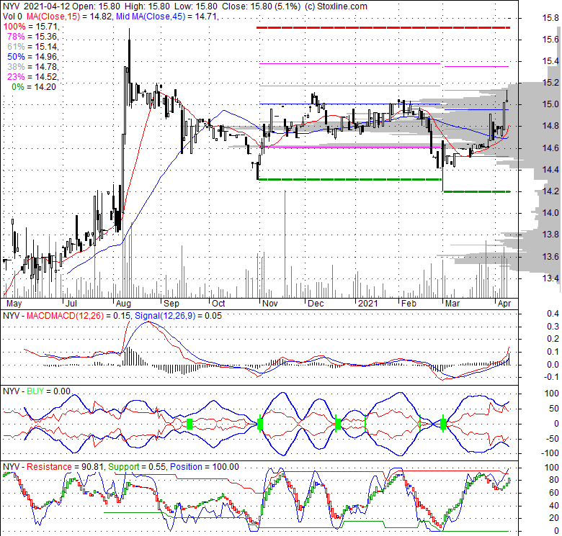Click the Support = 0.55 label
This screenshot has height=536, width=562.
tap(137, 467)
